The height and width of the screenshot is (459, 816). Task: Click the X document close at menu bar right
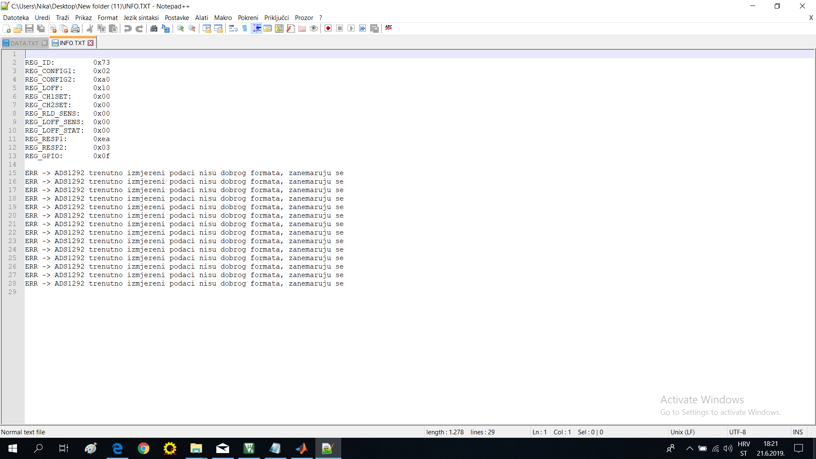coord(811,18)
